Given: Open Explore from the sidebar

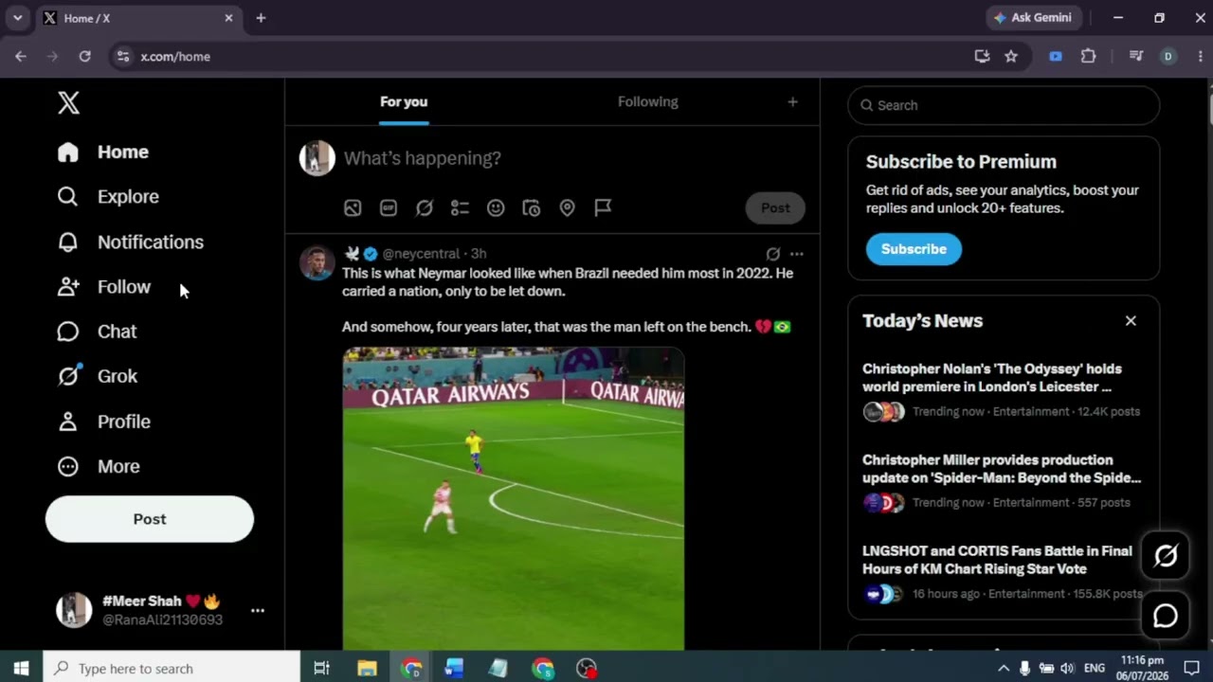Looking at the screenshot, I should tap(107, 197).
